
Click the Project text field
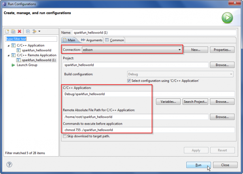135,65
